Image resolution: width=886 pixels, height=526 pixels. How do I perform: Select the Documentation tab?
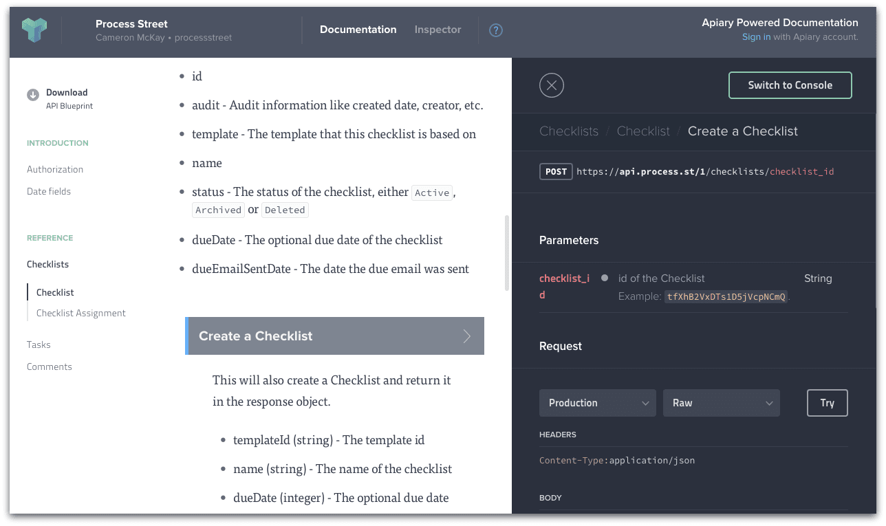358,30
